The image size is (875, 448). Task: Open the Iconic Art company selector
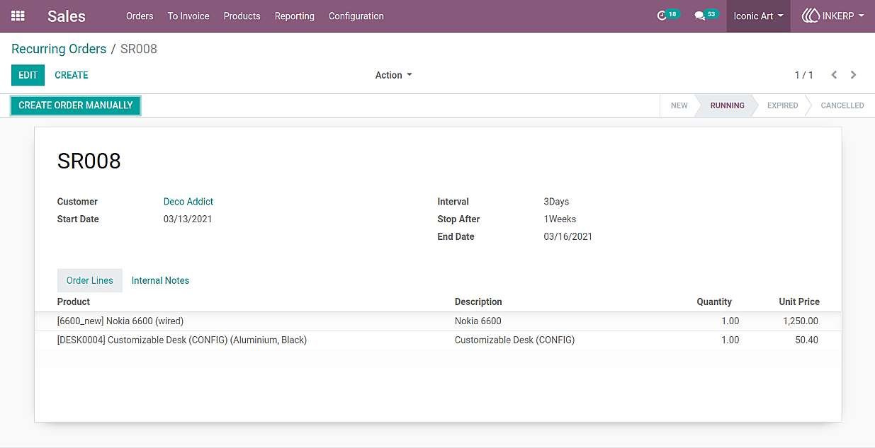(758, 16)
